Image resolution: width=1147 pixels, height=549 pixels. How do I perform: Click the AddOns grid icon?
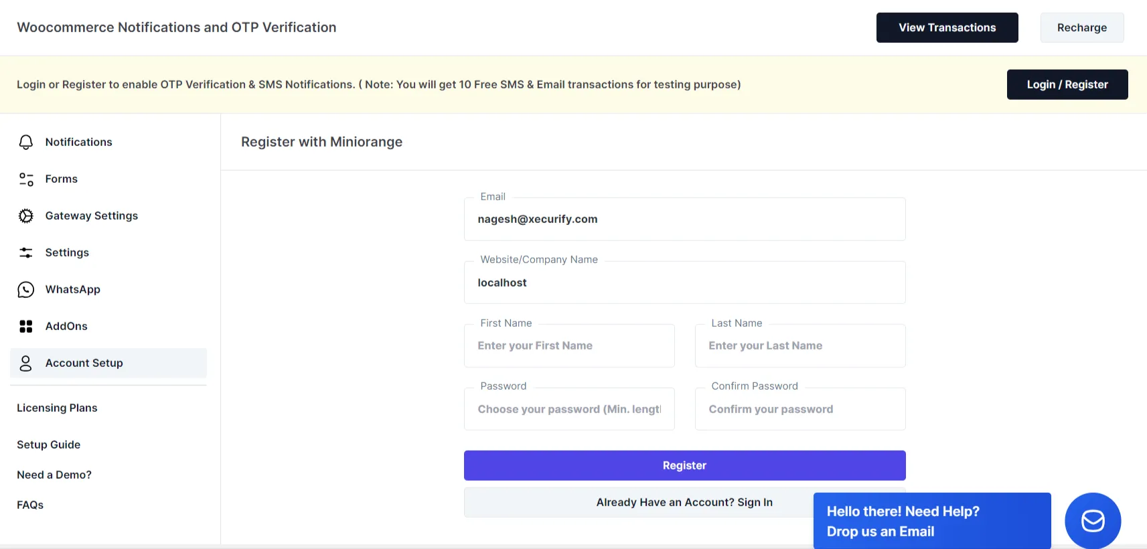tap(25, 326)
